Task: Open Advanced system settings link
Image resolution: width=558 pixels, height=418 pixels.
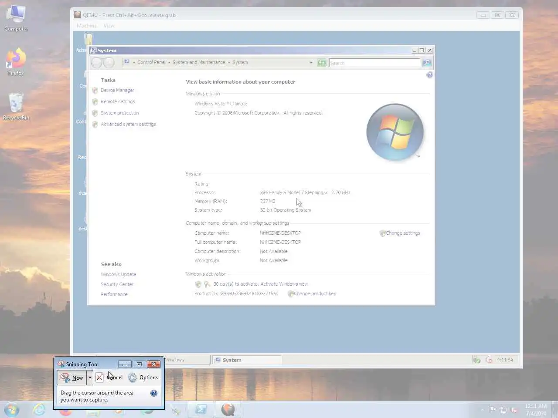Action: (x=128, y=124)
